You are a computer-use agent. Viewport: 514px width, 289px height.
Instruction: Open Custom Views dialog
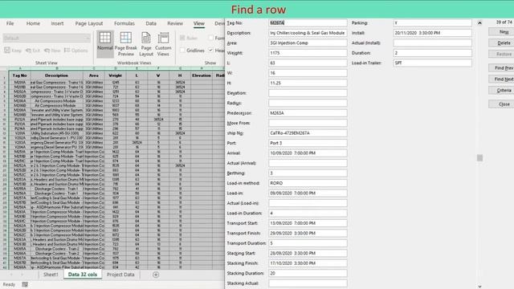163,44
